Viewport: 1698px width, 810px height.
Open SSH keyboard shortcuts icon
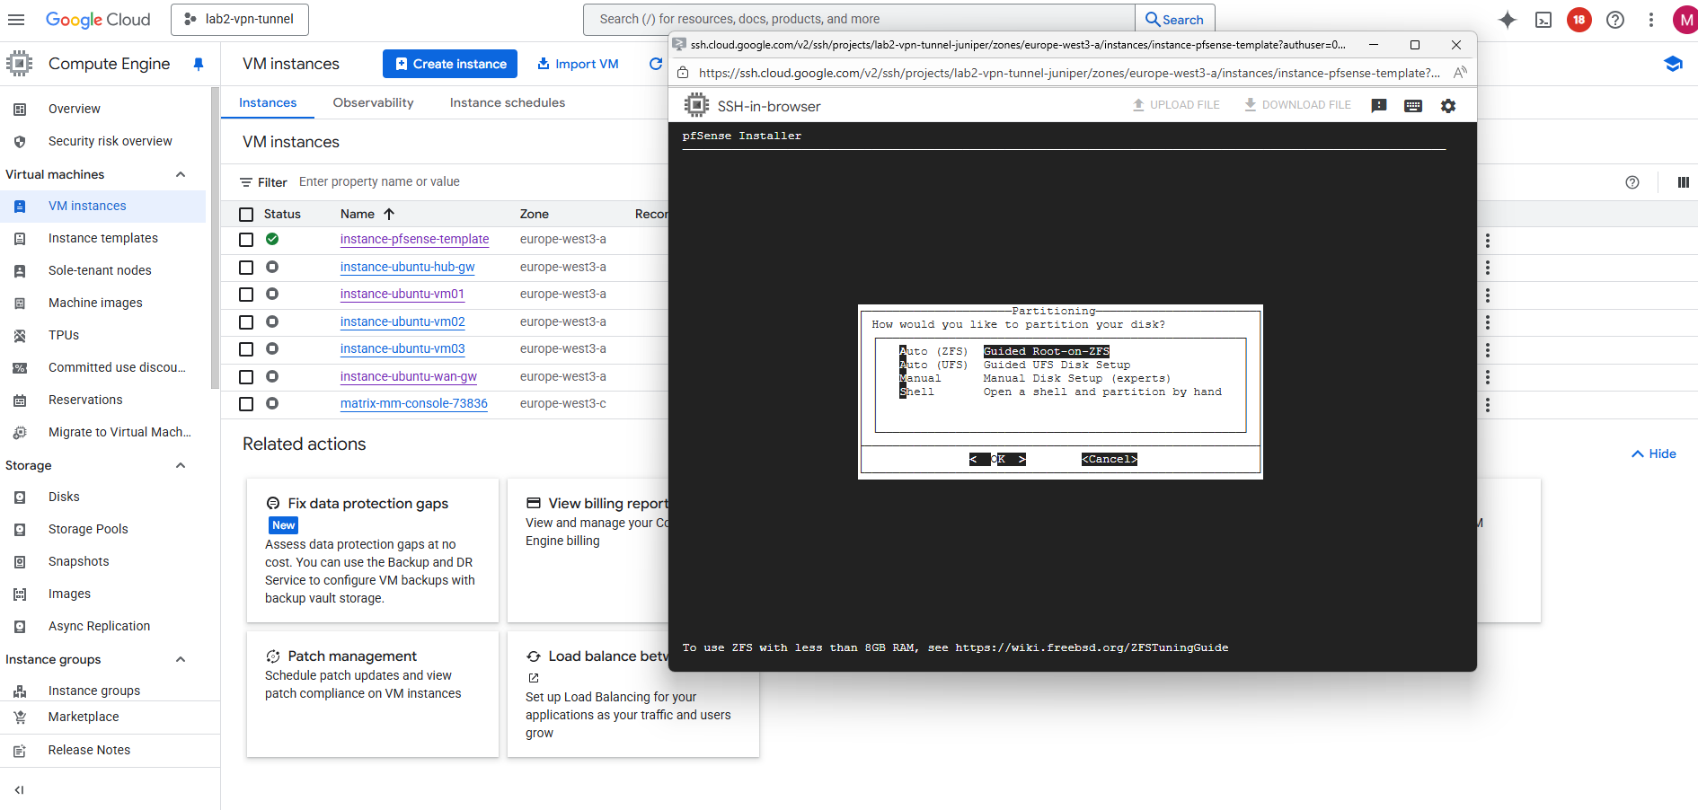[x=1413, y=106]
